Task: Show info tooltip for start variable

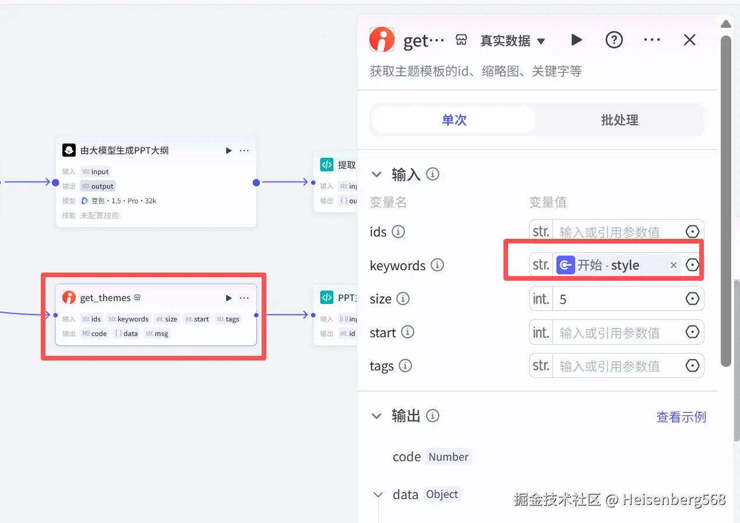Action: pos(408,332)
